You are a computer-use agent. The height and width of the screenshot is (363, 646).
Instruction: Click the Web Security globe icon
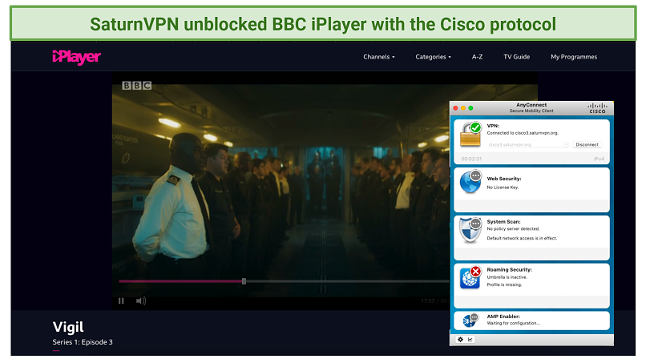pyautogui.click(x=470, y=182)
